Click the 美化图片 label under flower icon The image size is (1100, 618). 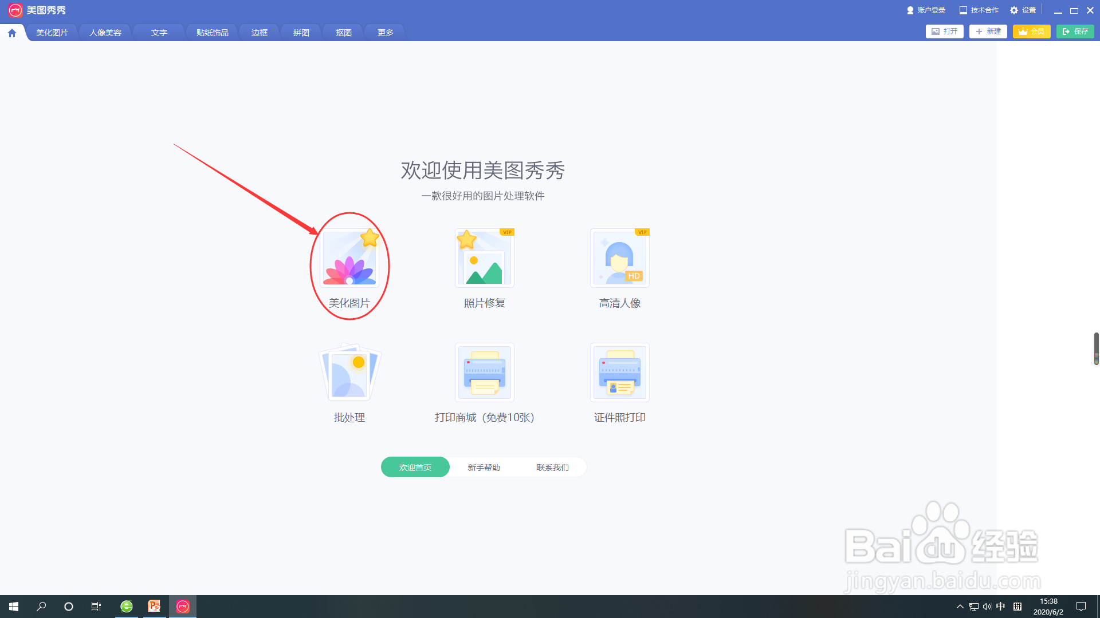[349, 303]
